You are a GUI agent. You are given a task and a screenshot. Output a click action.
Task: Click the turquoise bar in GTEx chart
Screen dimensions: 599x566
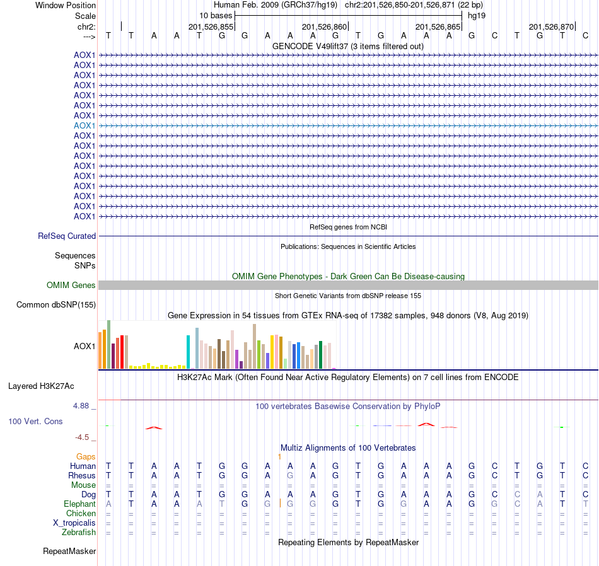pos(189,352)
